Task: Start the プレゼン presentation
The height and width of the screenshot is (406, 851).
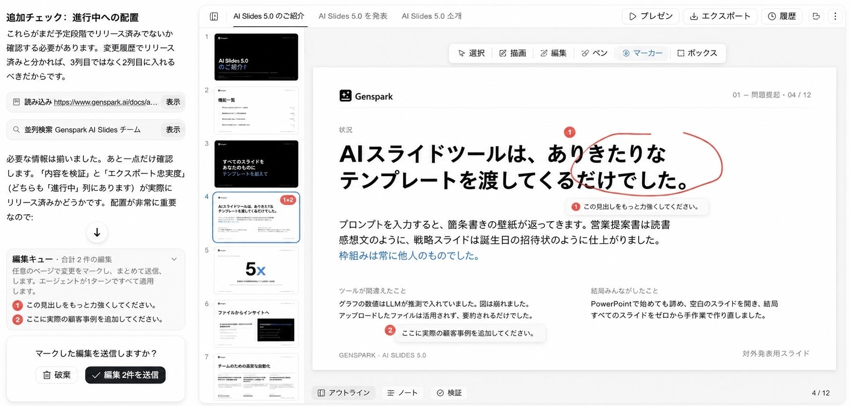Action: tap(651, 16)
